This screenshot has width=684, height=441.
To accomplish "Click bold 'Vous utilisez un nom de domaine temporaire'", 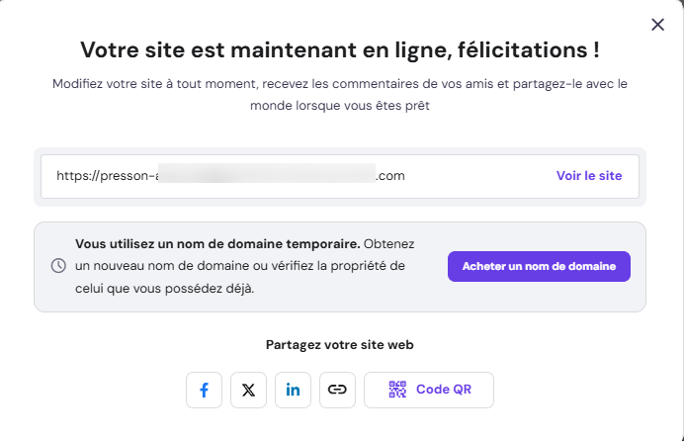I will (217, 243).
